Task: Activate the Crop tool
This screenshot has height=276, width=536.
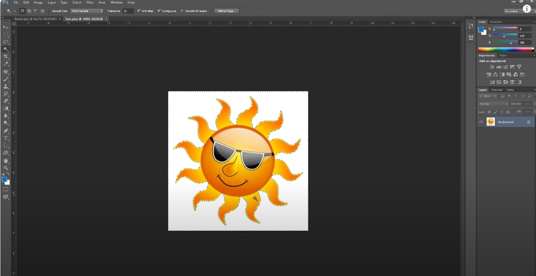Action: (x=6, y=56)
